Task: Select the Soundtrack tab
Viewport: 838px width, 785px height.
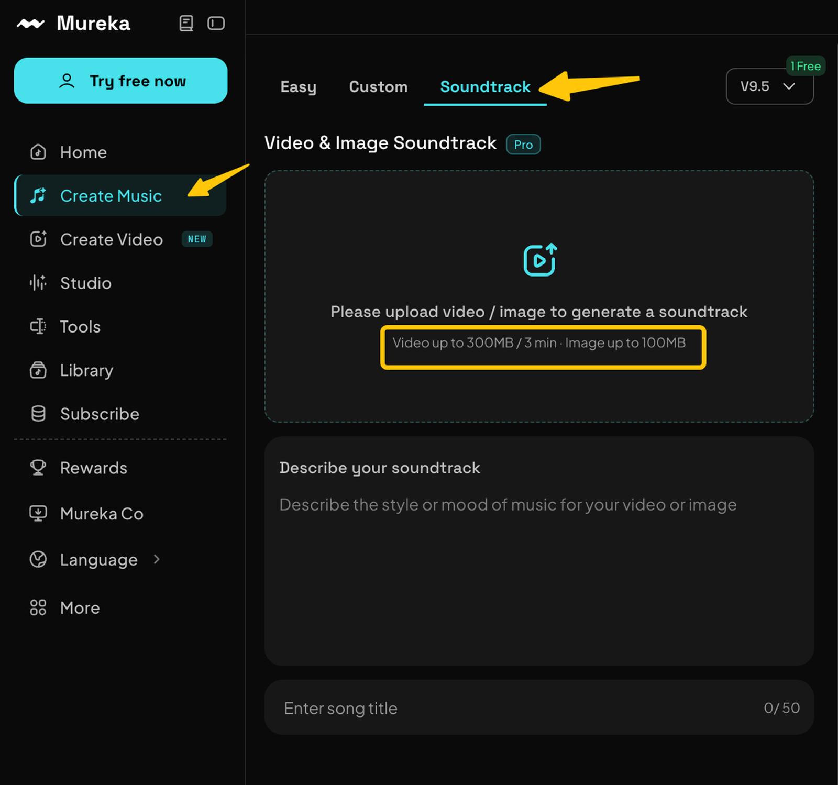Action: pos(485,87)
